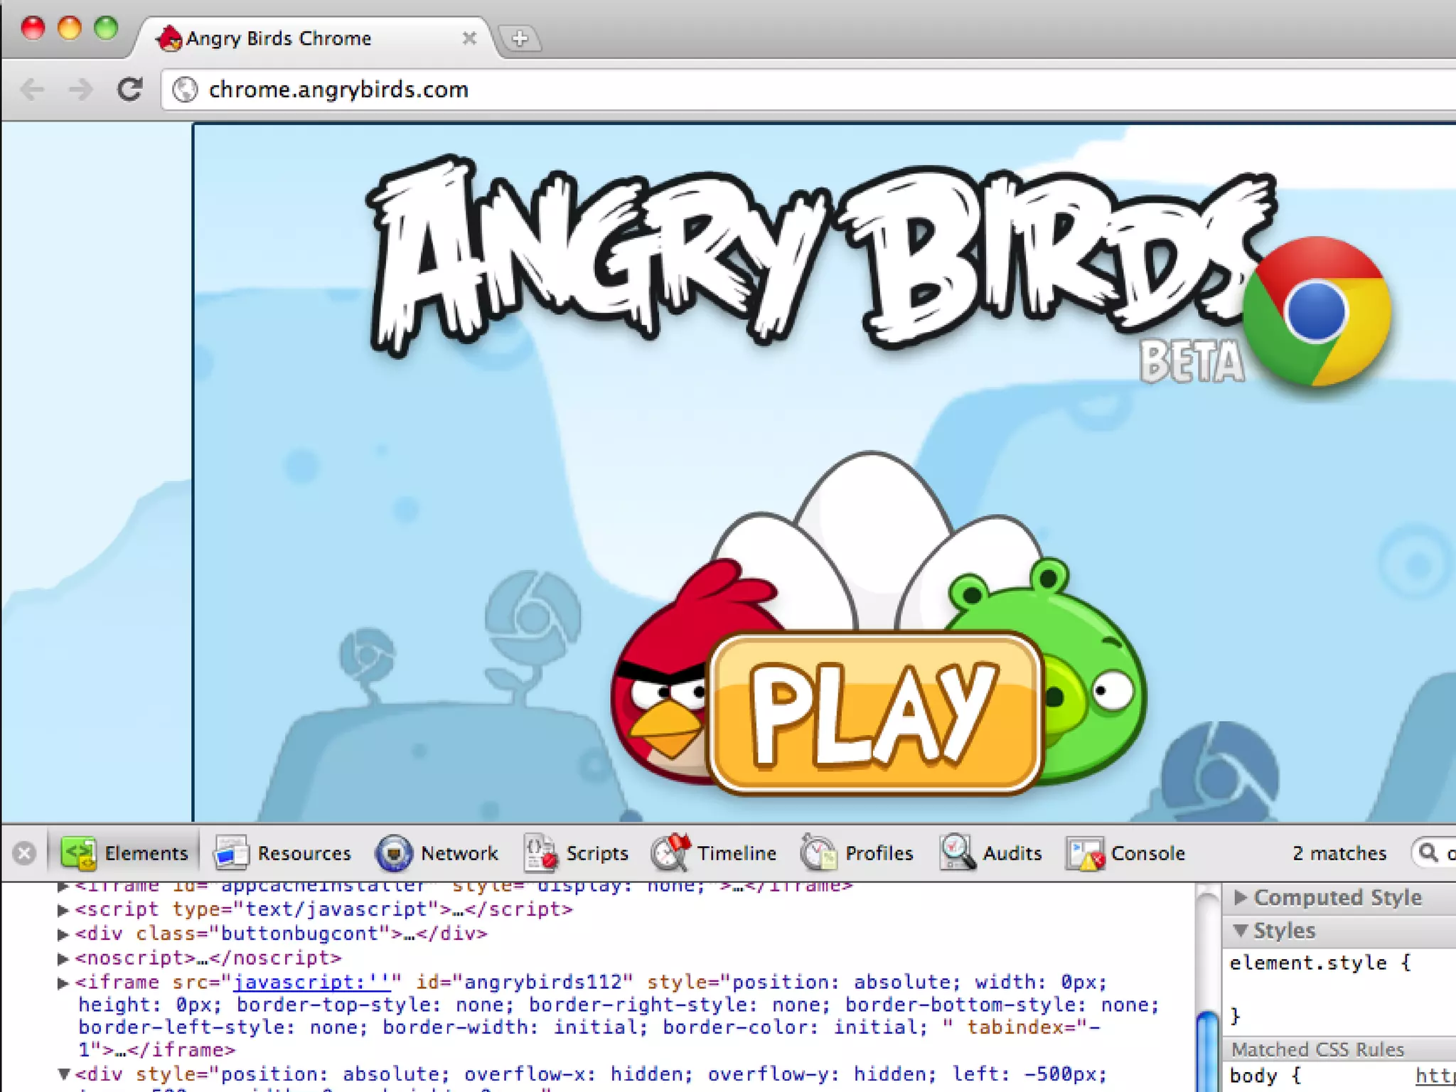
Task: Show the Console panel icon
Action: point(1084,852)
